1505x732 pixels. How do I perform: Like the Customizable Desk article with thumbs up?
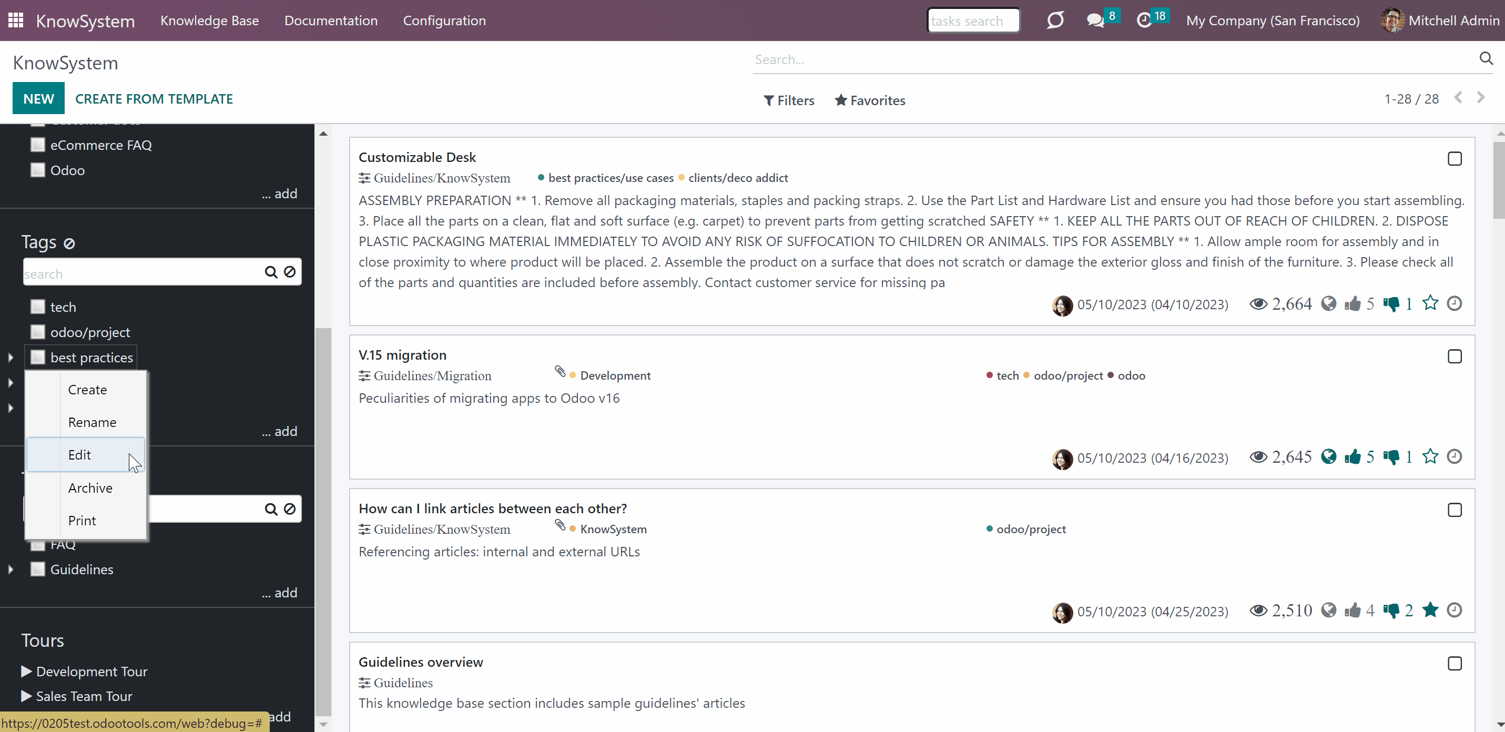[x=1353, y=304]
